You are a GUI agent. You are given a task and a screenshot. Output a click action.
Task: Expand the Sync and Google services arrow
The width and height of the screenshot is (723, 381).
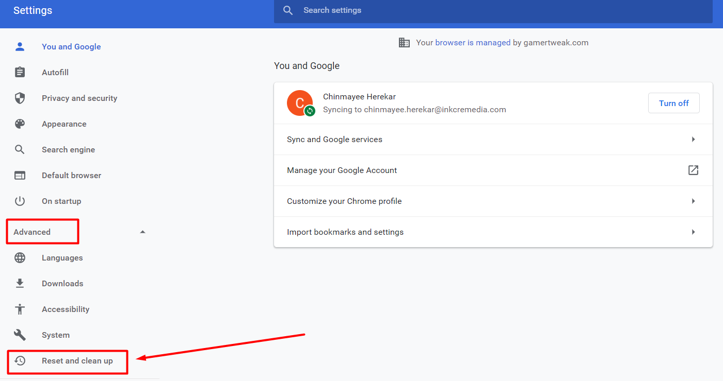point(694,140)
